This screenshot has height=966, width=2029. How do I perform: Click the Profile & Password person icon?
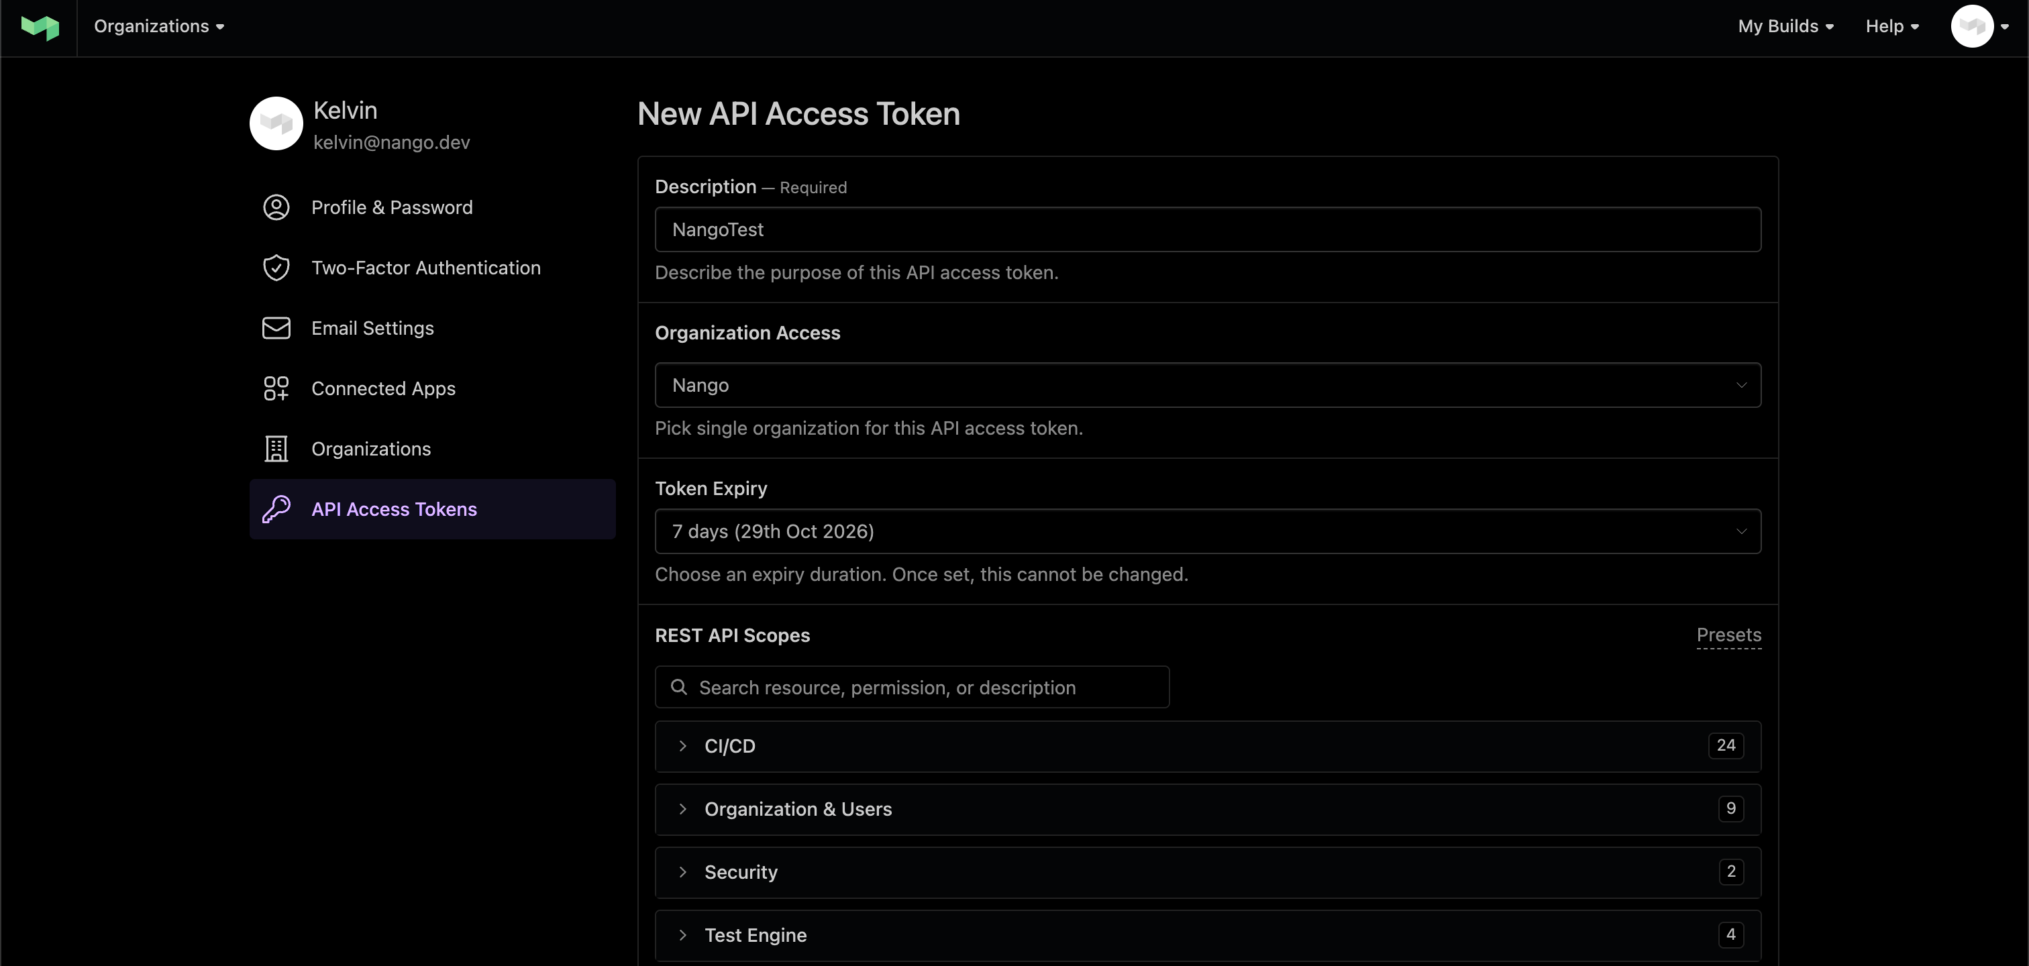click(276, 208)
